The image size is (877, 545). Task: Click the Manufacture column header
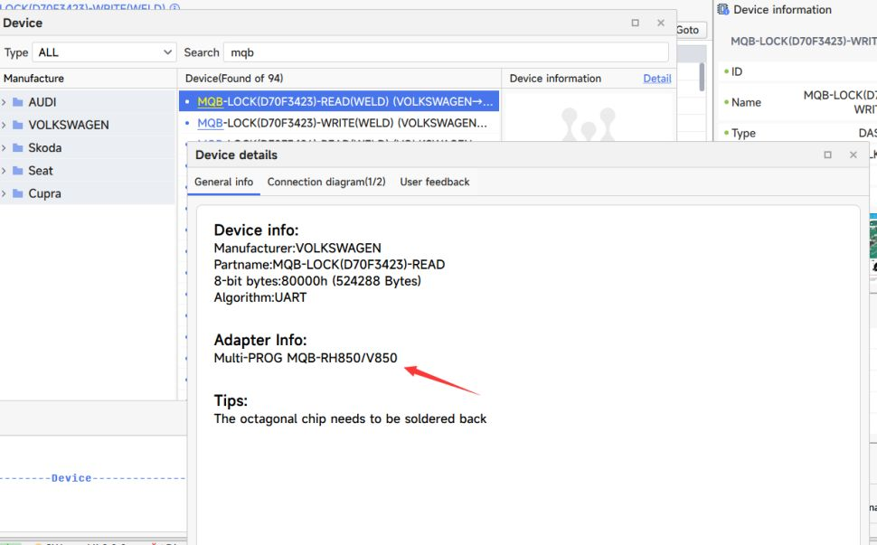[x=33, y=79]
